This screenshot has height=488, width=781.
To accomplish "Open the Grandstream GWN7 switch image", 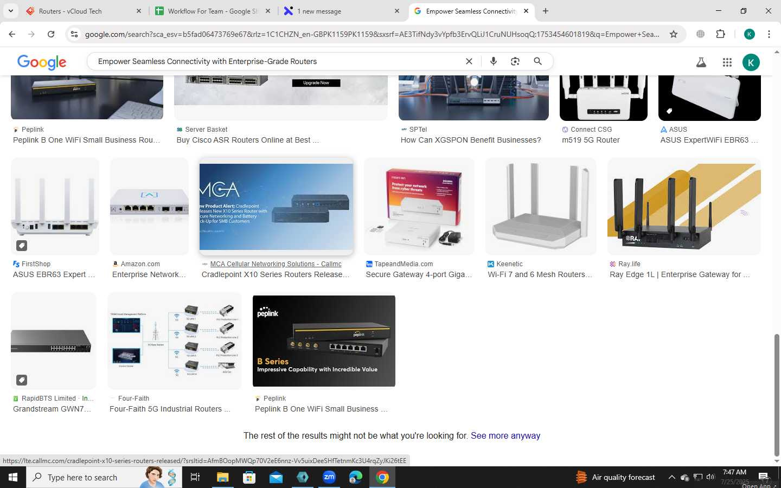I will point(54,341).
